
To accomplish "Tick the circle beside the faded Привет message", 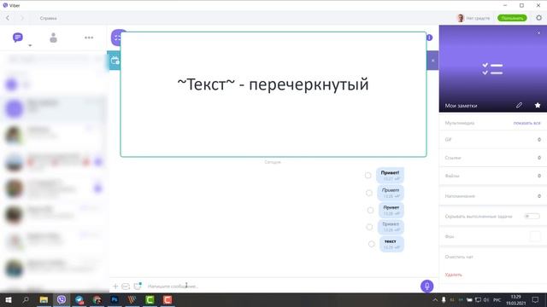I will (369, 227).
